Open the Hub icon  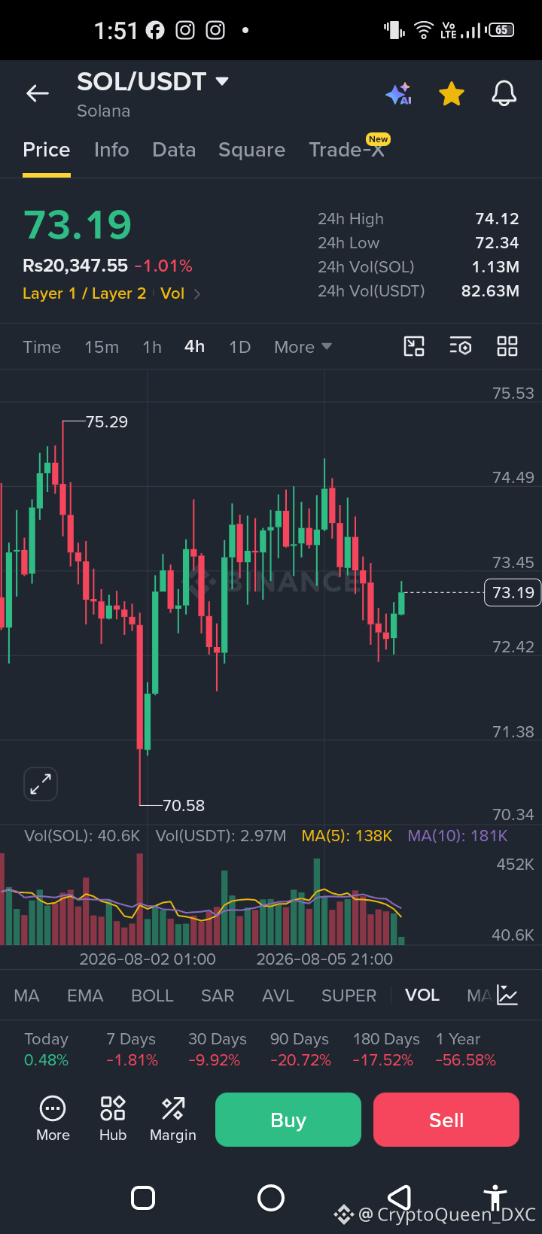113,1119
